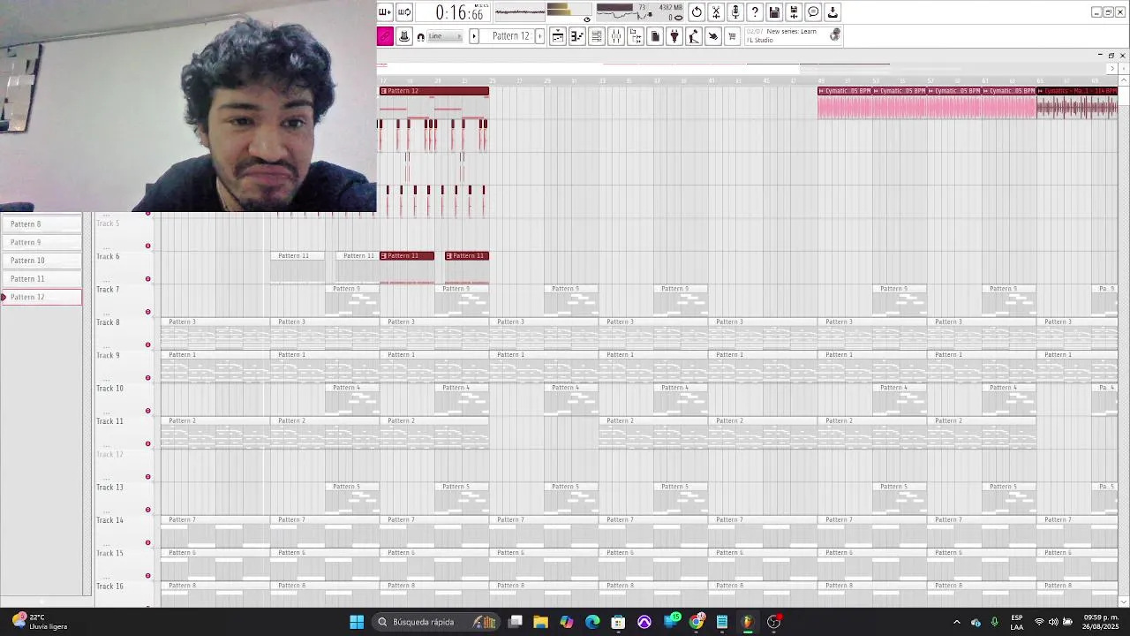Open File Explorer from taskbar

click(x=540, y=622)
